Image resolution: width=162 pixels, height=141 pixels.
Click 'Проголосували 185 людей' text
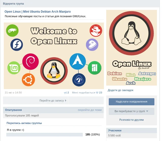click(x=22, y=115)
